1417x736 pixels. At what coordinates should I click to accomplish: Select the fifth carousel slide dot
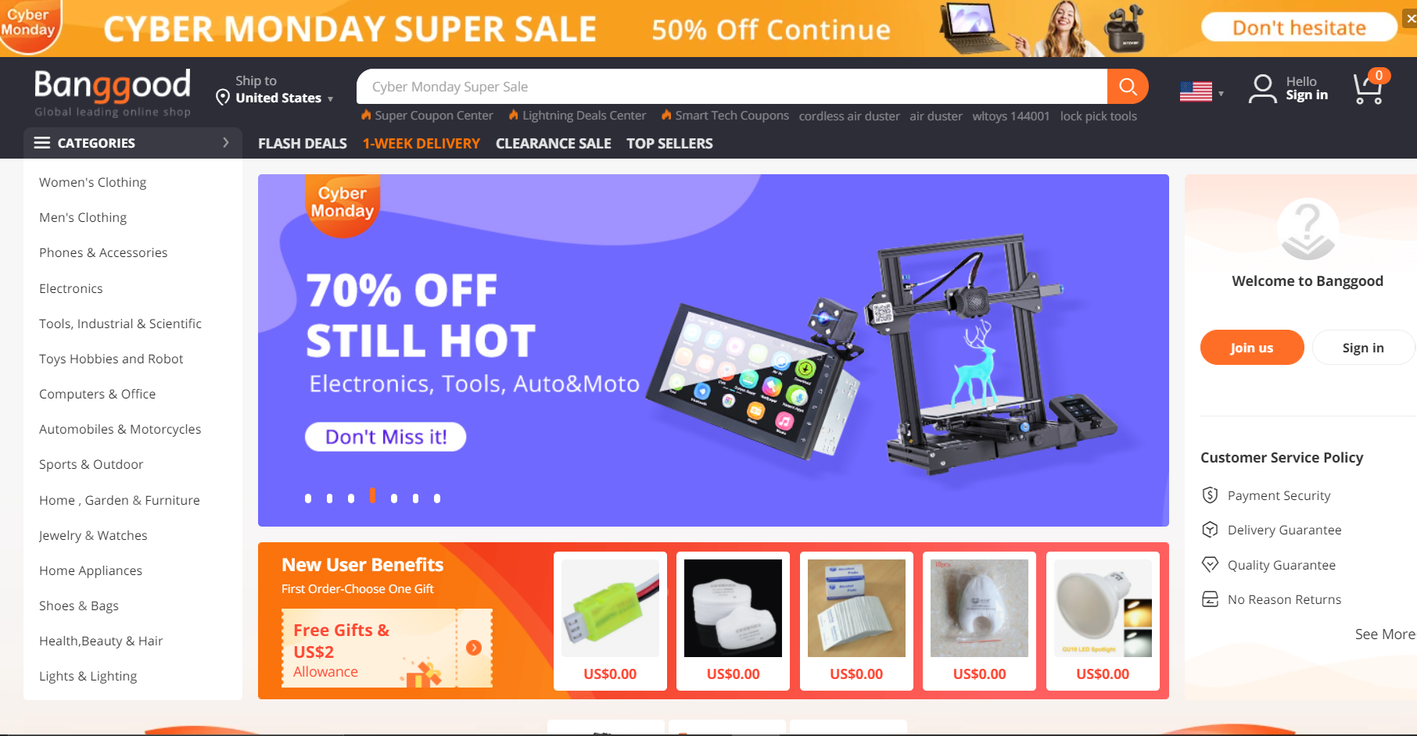[394, 498]
